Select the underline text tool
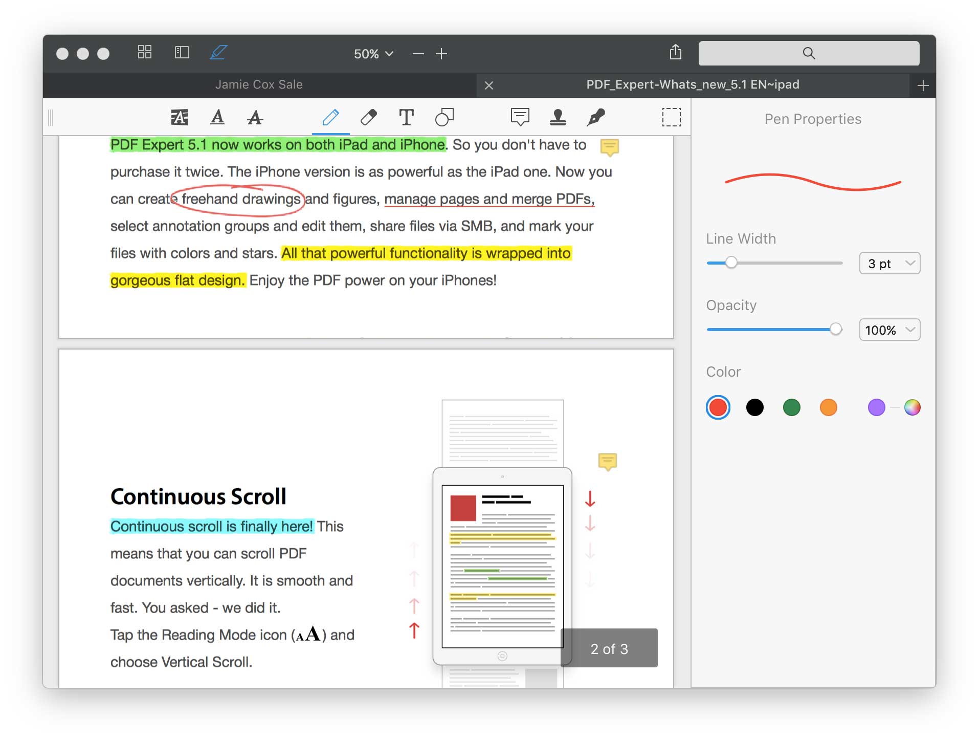Image resolution: width=979 pixels, height=739 pixels. pyautogui.click(x=217, y=117)
